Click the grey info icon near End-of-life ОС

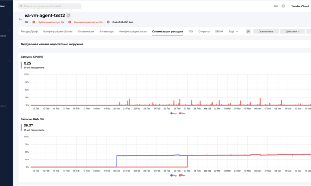(108, 22)
